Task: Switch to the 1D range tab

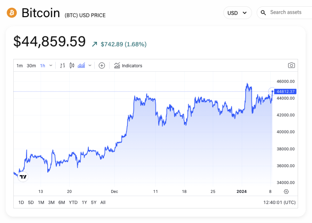Action: tap(21, 202)
